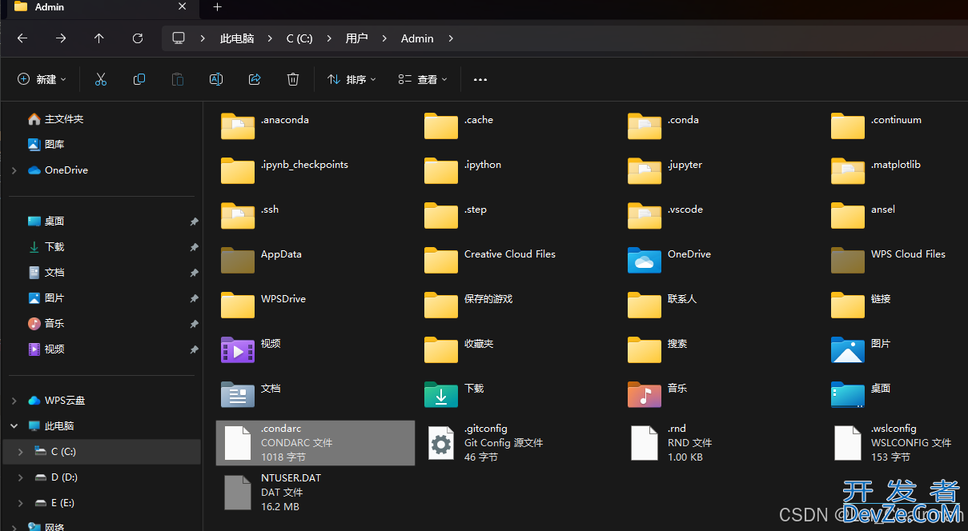Click the Paste clipboard icon
The image size is (968, 531).
point(178,79)
